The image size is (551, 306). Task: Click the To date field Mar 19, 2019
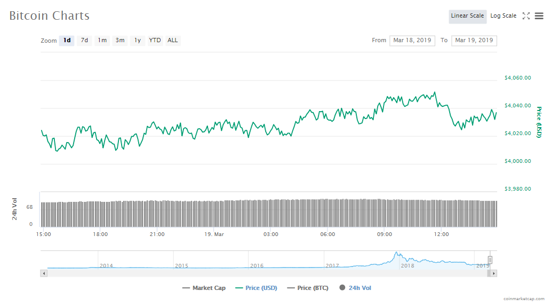click(474, 41)
